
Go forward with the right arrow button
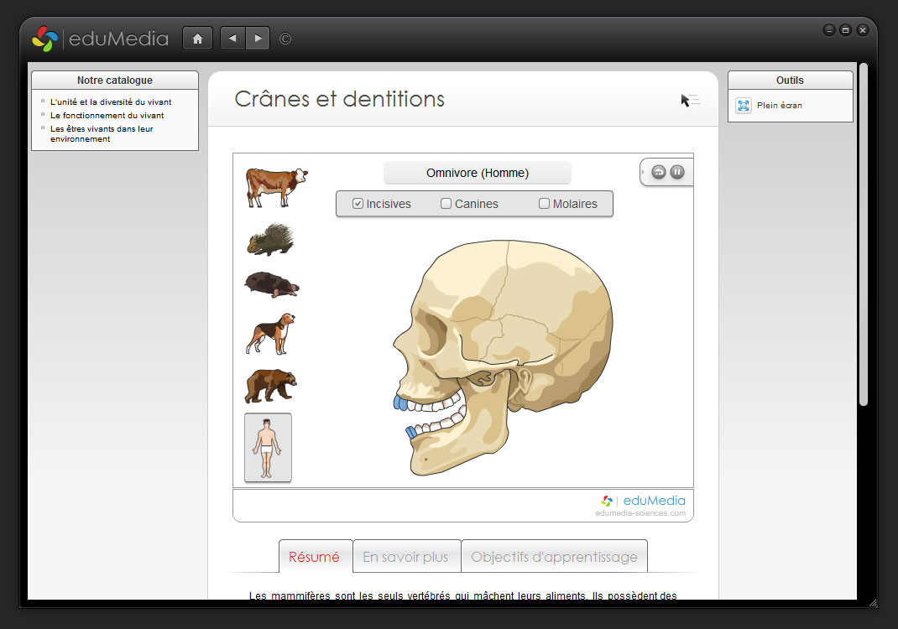pyautogui.click(x=258, y=39)
